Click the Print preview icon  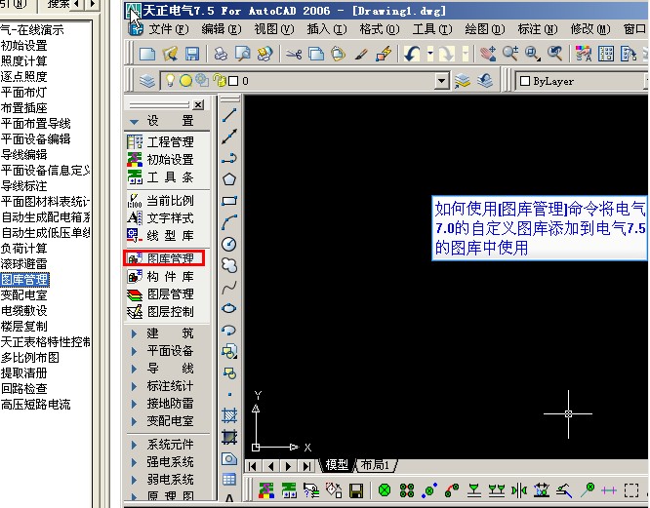tap(242, 54)
